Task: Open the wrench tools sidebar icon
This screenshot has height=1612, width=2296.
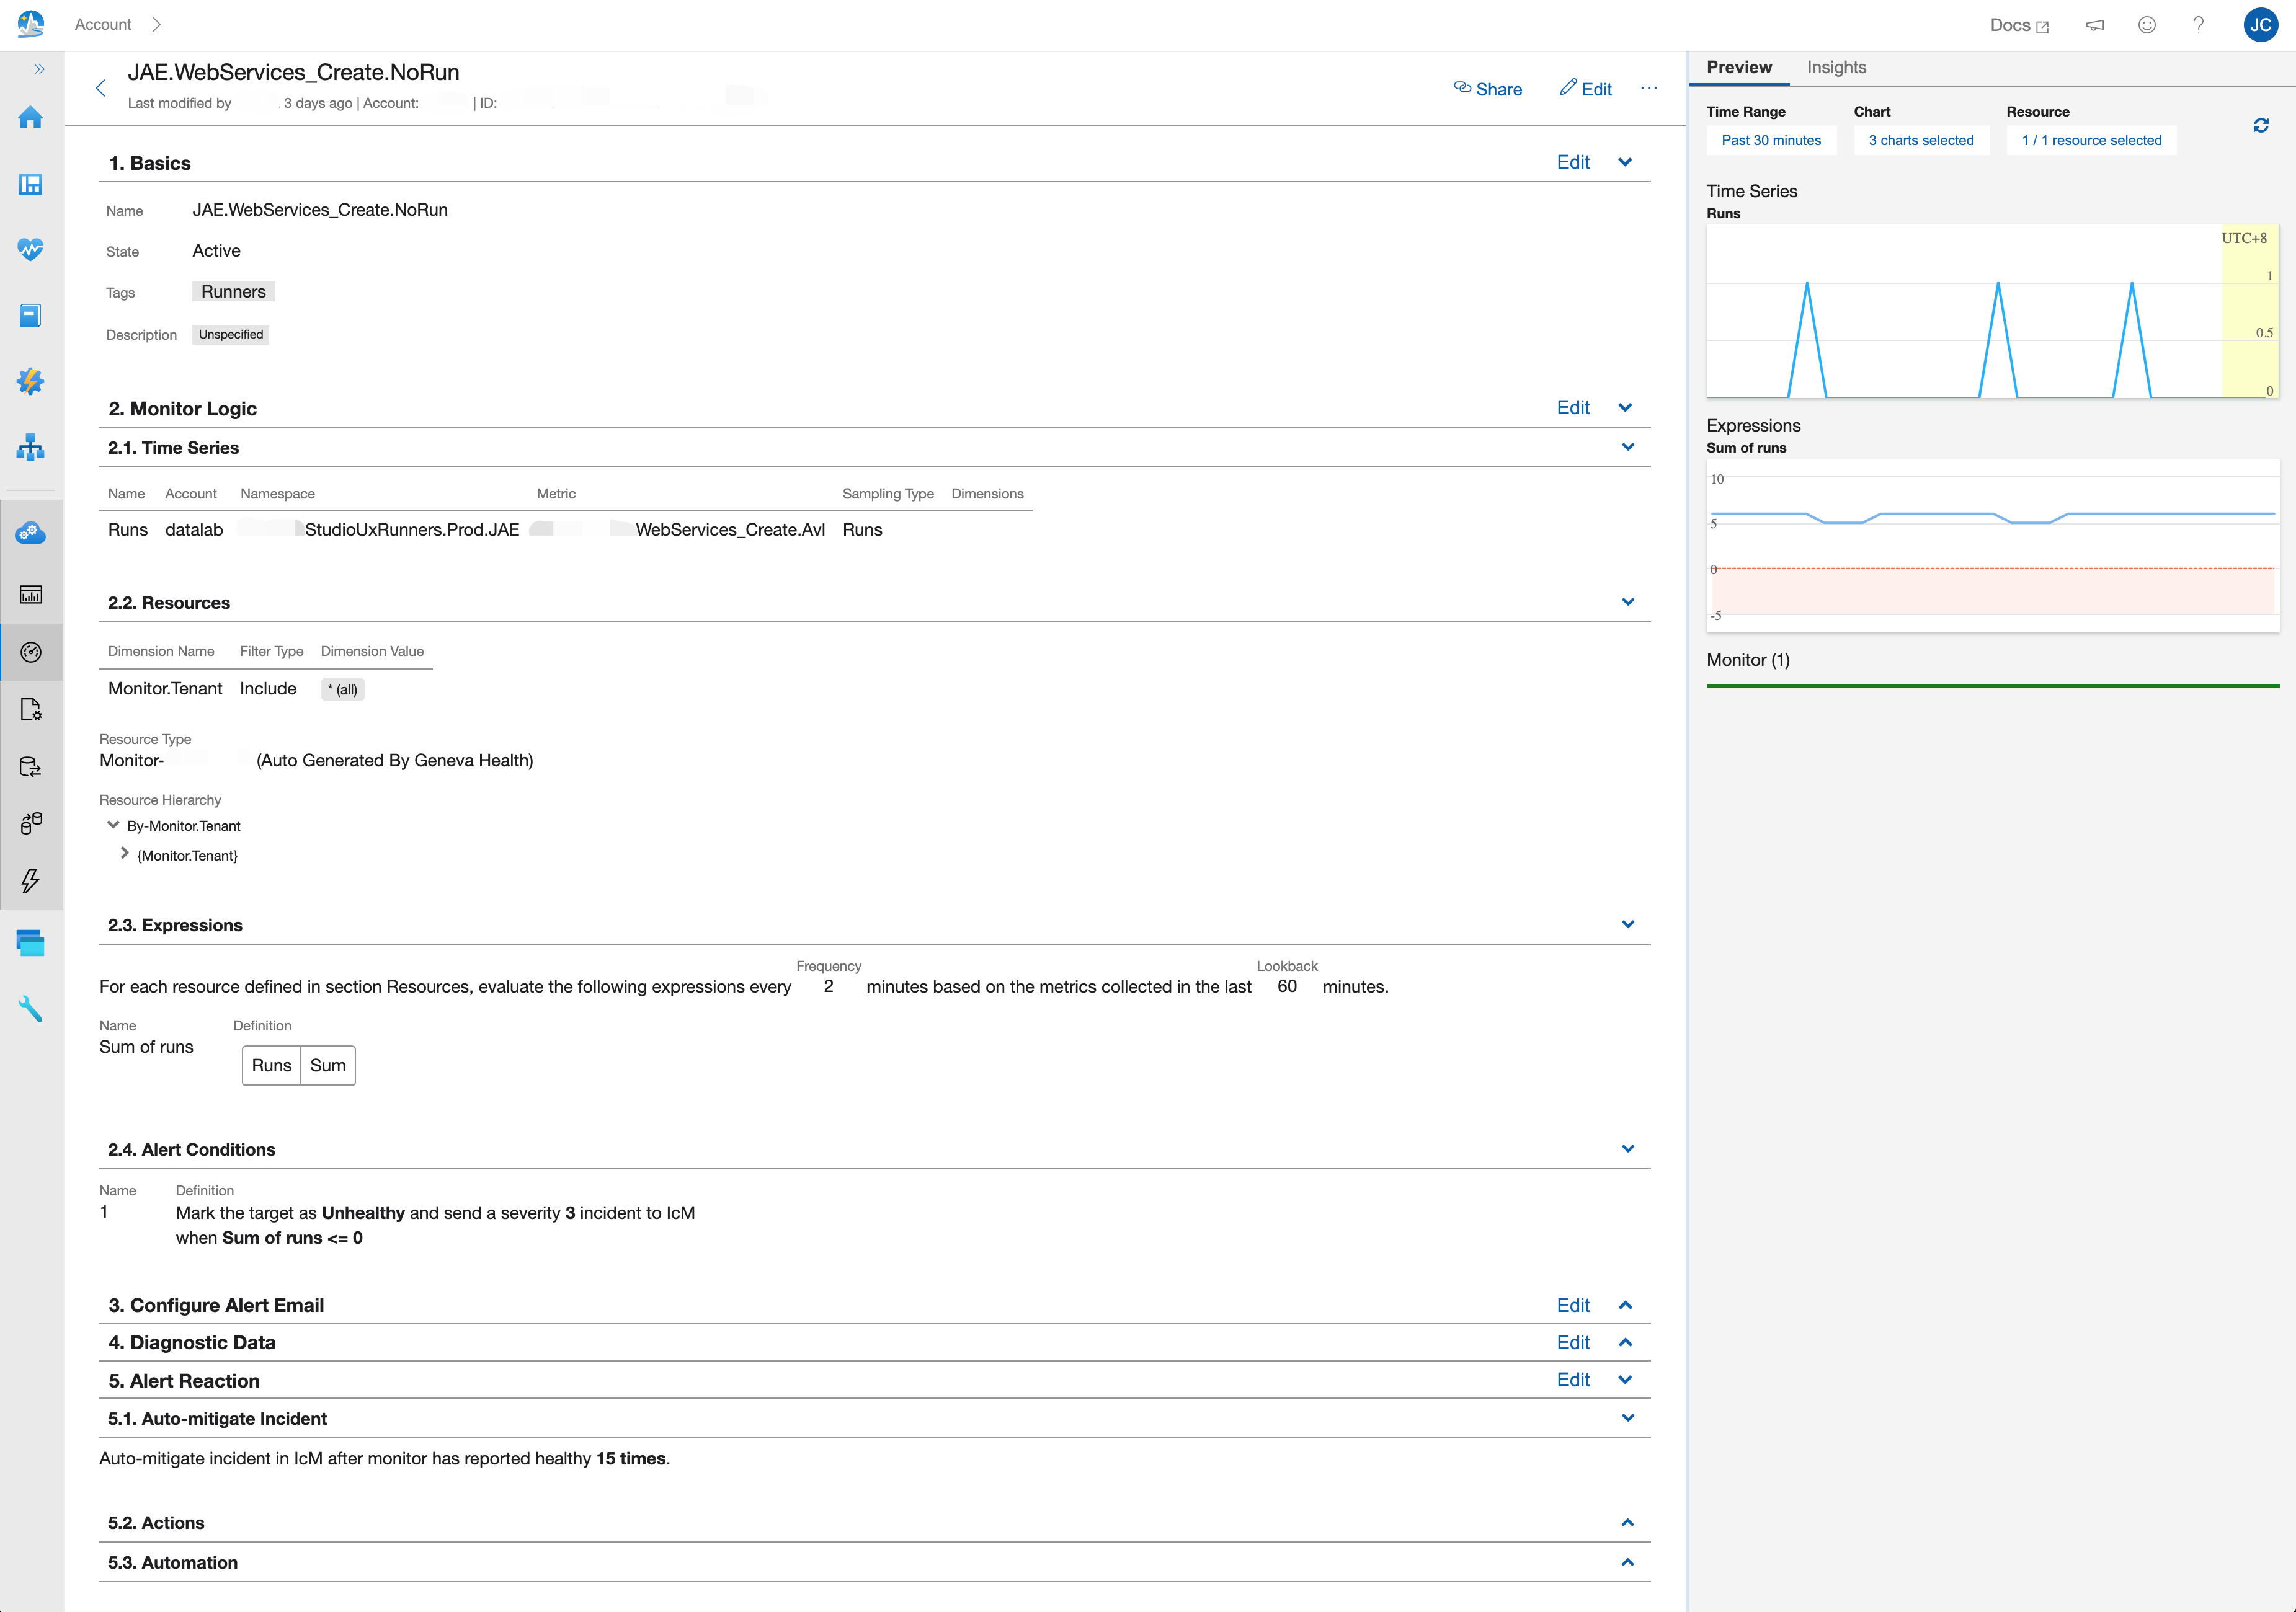Action: [x=30, y=1009]
